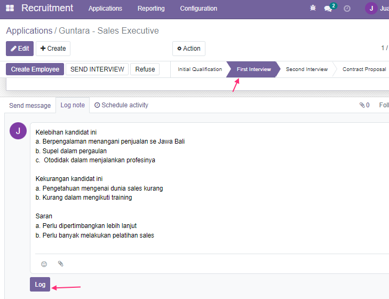Click the Edit button
389x299 pixels.
20,49
